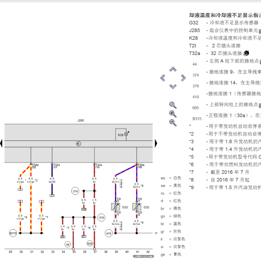Image resolution: width=261 pixels, height=264 pixels.
Task: Select color legend entry ws = 白色
Action: click(x=171, y=178)
